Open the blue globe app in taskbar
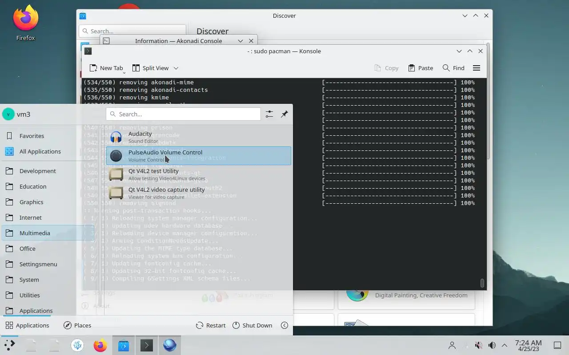 pos(170,345)
